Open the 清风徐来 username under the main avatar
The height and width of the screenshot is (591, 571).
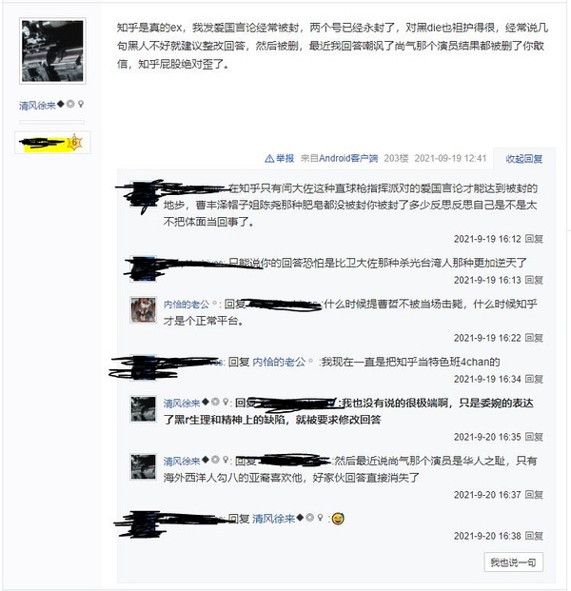(x=37, y=105)
